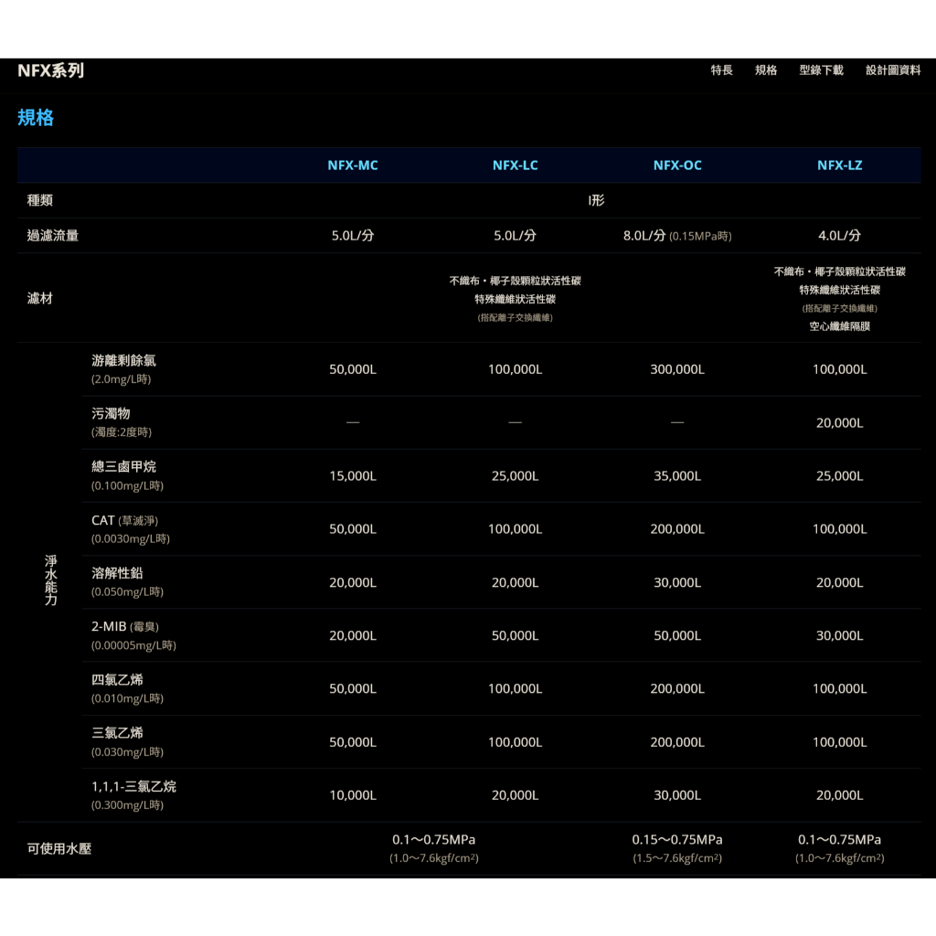The height and width of the screenshot is (936, 936).
Task: Open the 特長 navigation link
Action: (721, 70)
